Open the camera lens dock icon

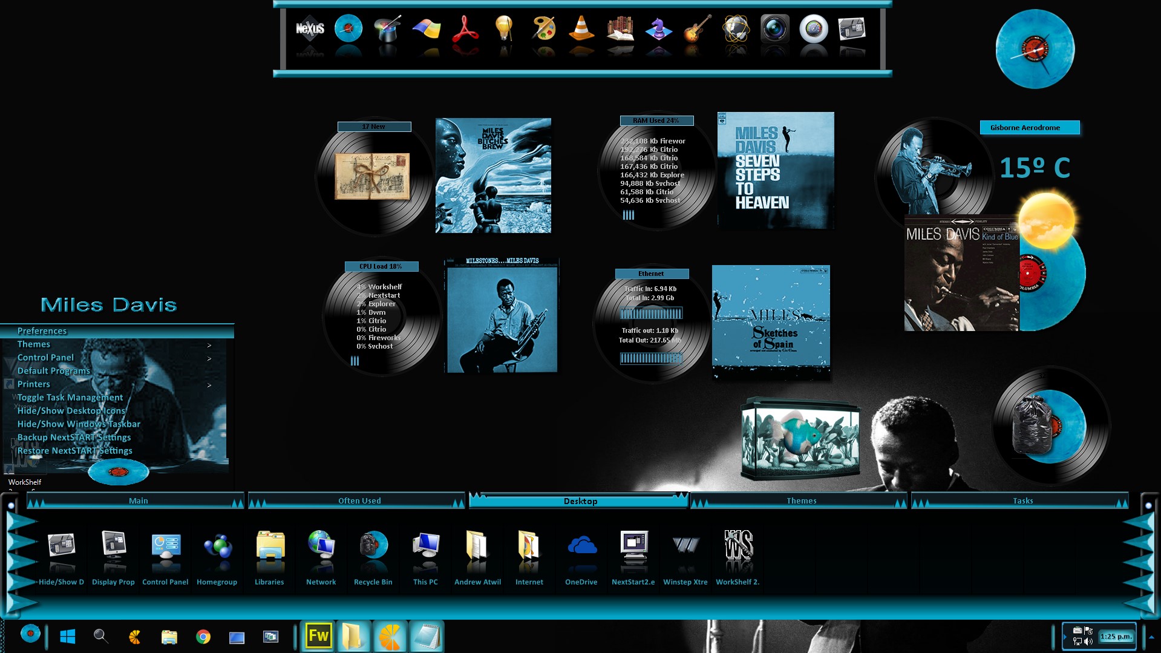pyautogui.click(x=774, y=28)
